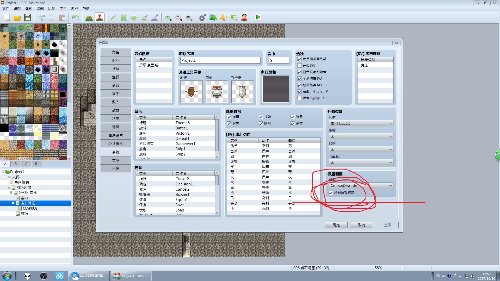Image resolution: width=500 pixels, height=281 pixels.
Task: Collapse the Project1 root tree node
Action: pos(3,172)
